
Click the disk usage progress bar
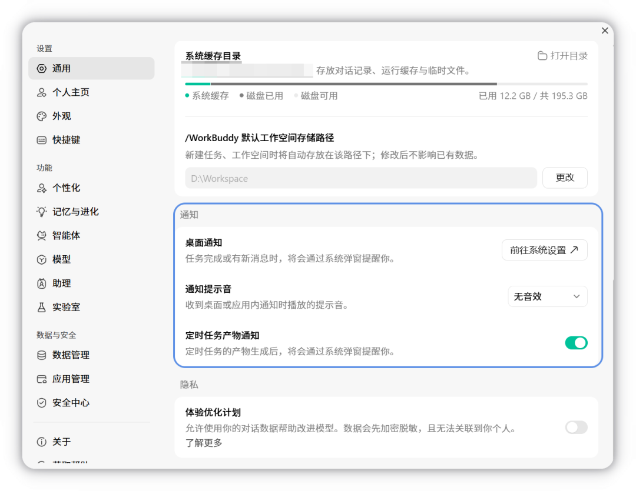tap(386, 84)
